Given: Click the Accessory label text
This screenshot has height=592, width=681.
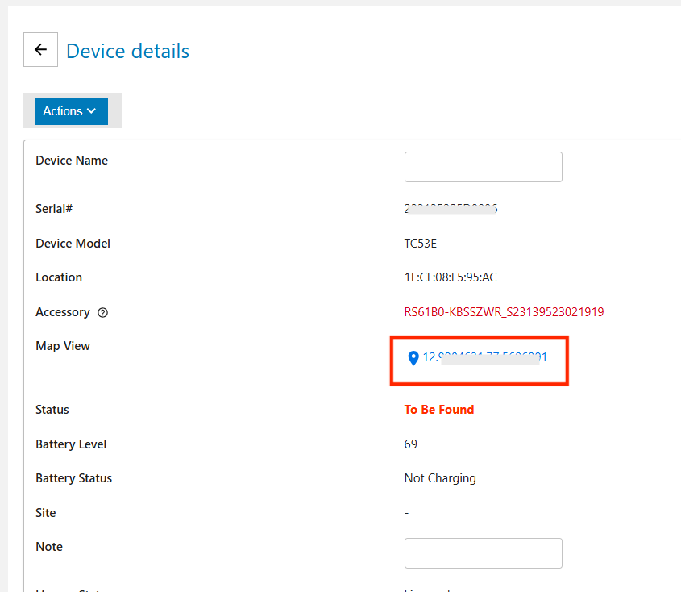Looking at the screenshot, I should pyautogui.click(x=63, y=312).
